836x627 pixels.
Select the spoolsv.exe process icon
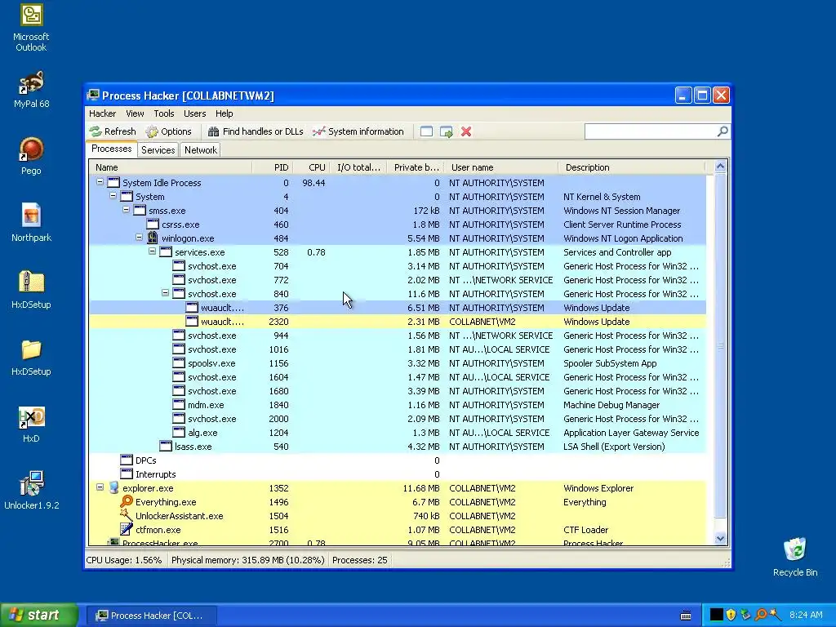click(x=179, y=362)
